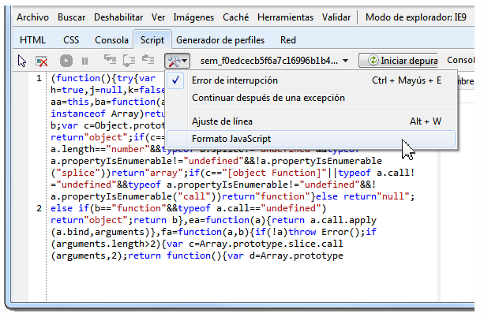Switch to the HTML tab
The image size is (484, 317).
(x=32, y=40)
